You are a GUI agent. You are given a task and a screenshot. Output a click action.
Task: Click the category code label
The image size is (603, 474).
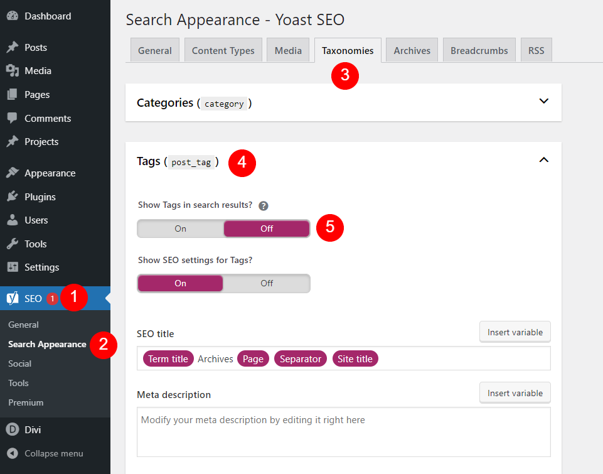[x=224, y=104]
